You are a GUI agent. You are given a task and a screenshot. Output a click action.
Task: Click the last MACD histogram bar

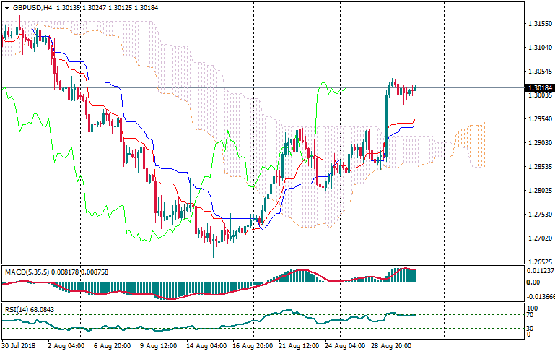click(x=415, y=275)
